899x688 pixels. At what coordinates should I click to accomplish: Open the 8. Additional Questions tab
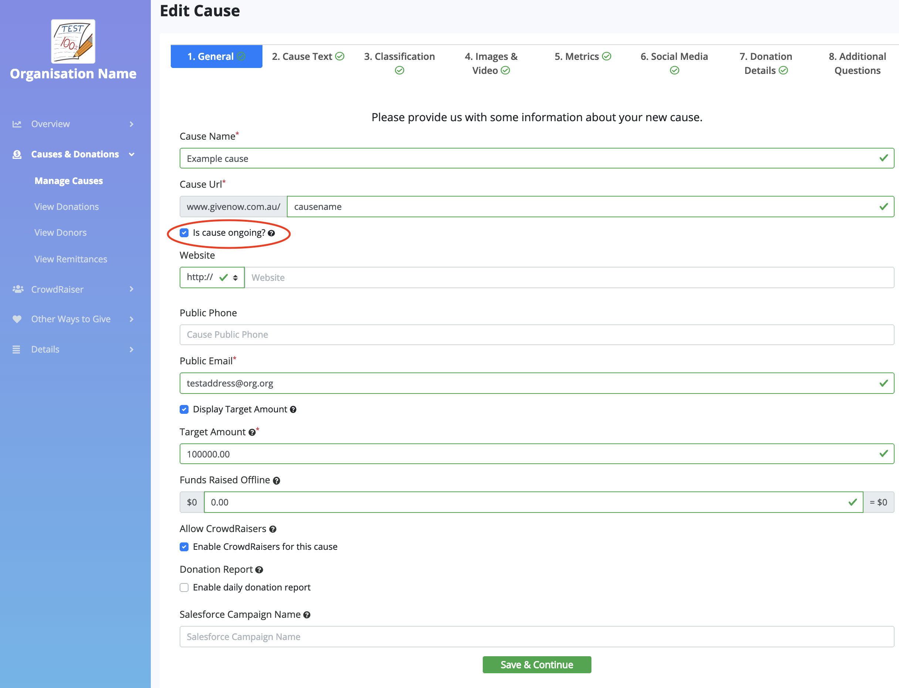coord(857,63)
